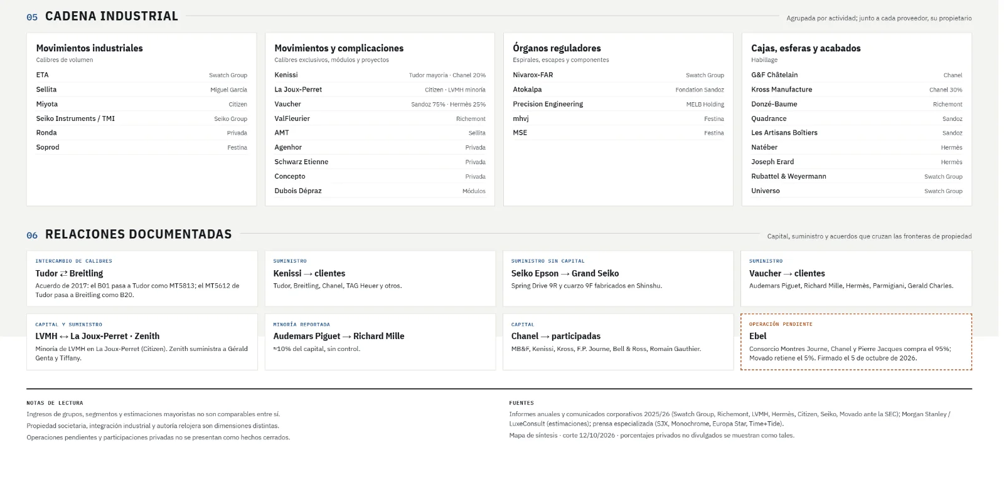
Task: Select the Schwarz Etienne row
Action: point(380,162)
